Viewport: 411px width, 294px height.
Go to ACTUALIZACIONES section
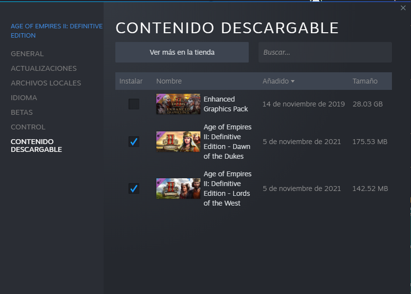[44, 68]
